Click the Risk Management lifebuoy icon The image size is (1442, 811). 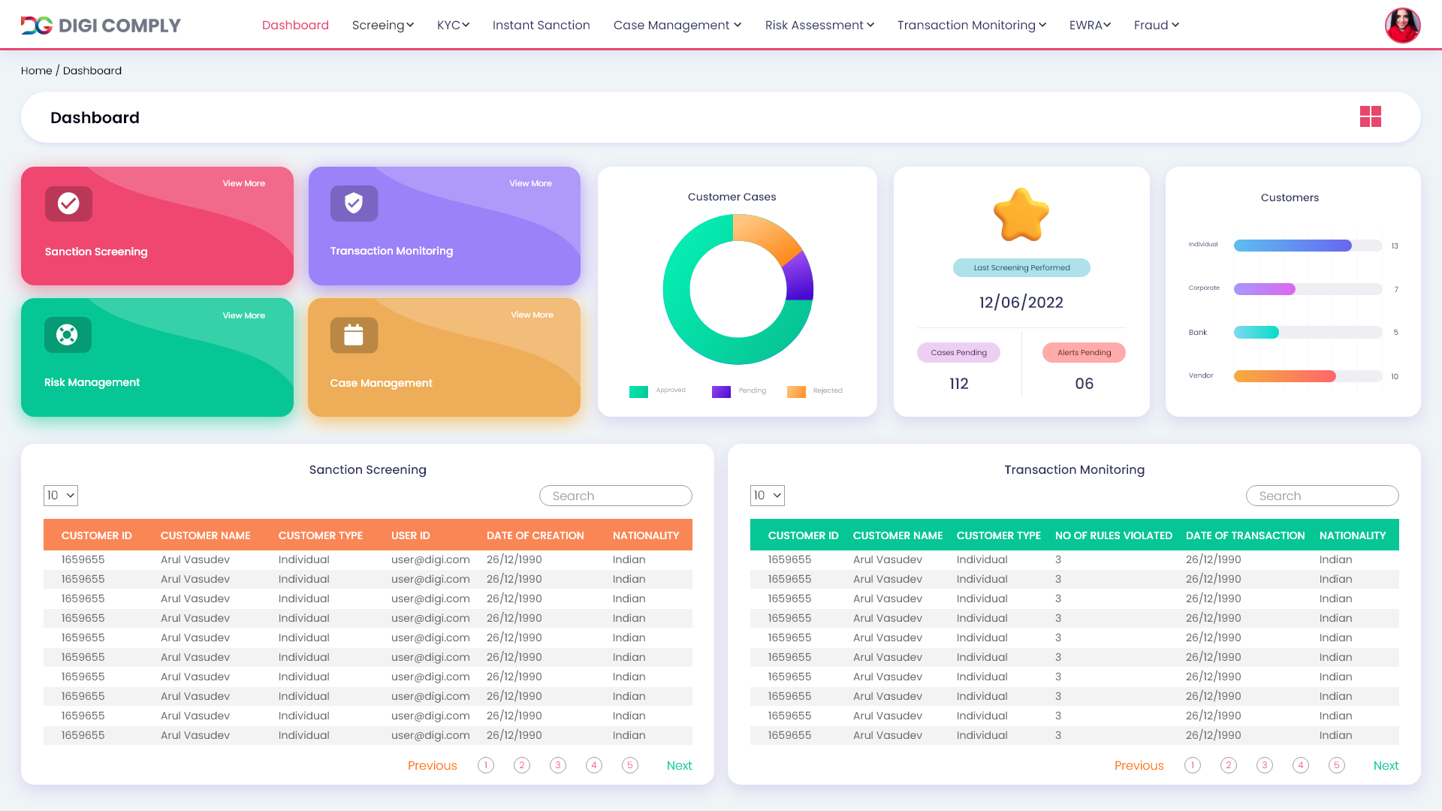point(68,335)
